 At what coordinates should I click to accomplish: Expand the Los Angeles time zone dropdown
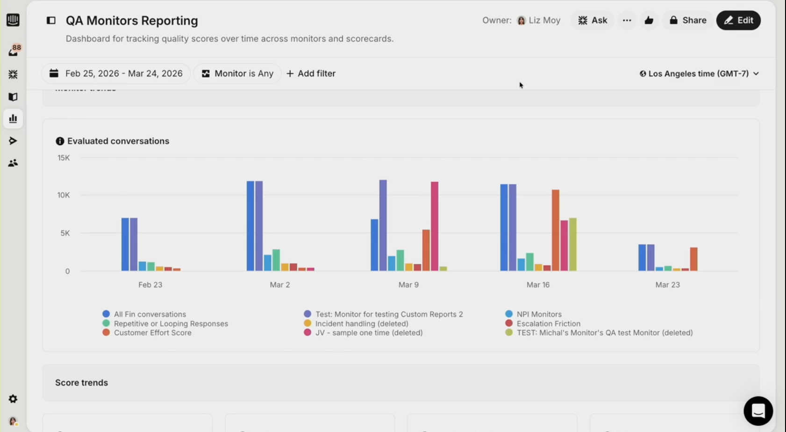(x=699, y=73)
